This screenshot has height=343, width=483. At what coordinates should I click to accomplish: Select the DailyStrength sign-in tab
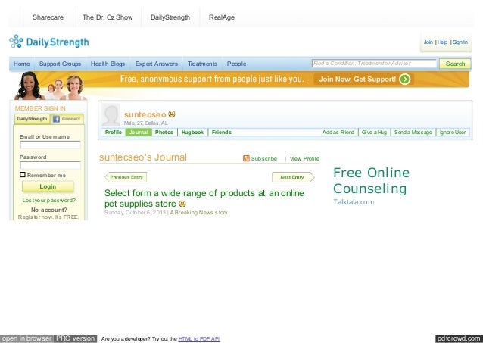coord(32,119)
